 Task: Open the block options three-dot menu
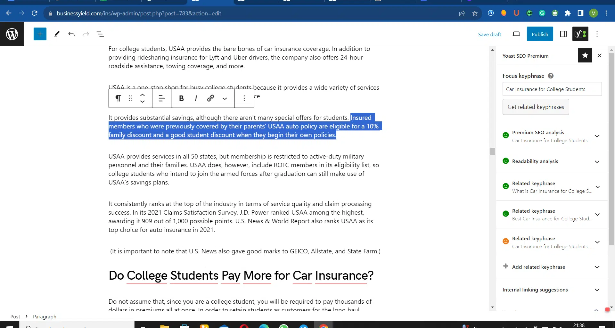coord(244,98)
